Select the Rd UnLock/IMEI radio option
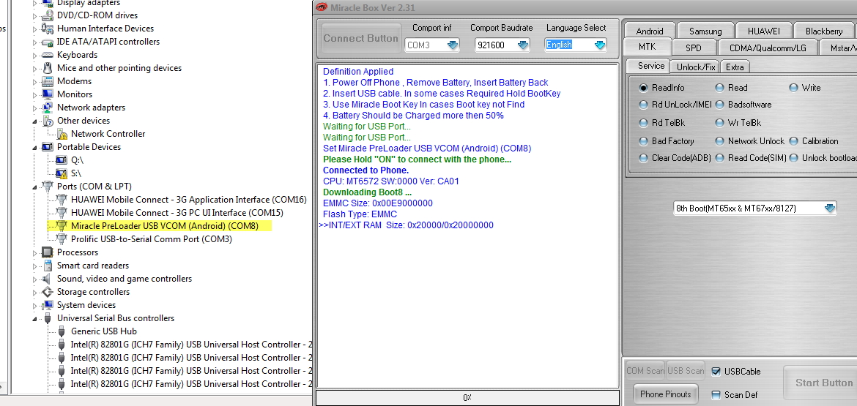The height and width of the screenshot is (406, 857). (643, 104)
